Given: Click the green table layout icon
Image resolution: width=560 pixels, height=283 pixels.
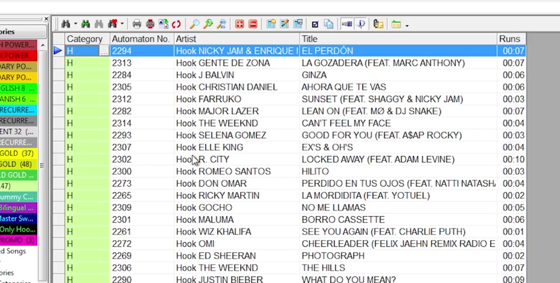Looking at the screenshot, I should 396,24.
